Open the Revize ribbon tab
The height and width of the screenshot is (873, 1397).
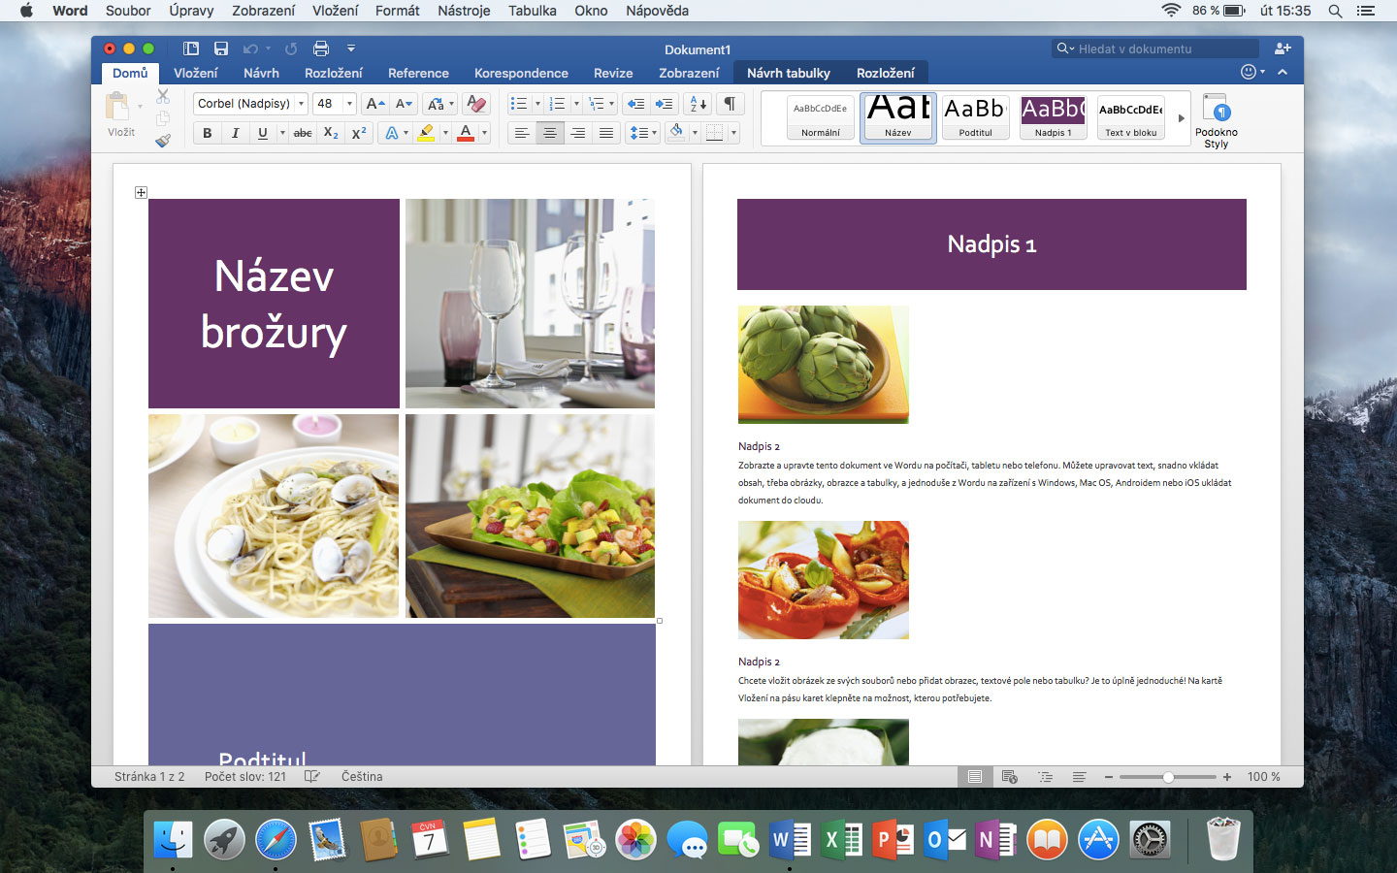click(x=613, y=73)
